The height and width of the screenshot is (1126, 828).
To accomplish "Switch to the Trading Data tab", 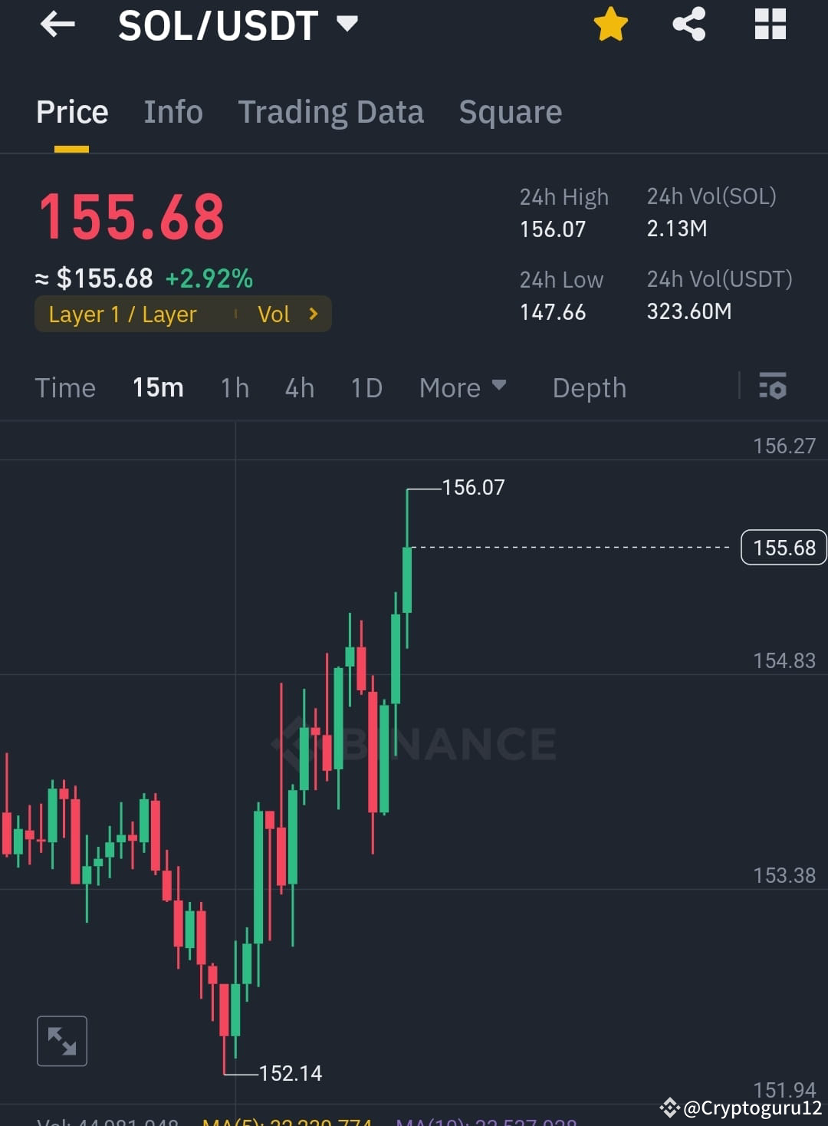I will click(331, 112).
